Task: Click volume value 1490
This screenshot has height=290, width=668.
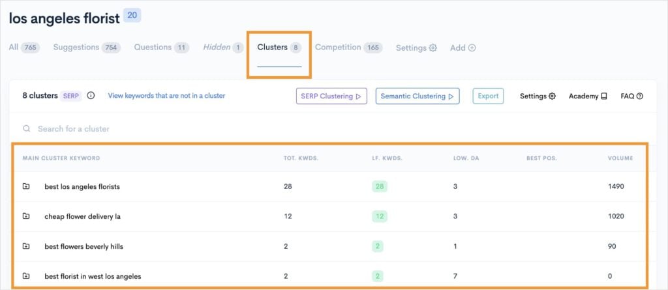Action: pos(616,186)
